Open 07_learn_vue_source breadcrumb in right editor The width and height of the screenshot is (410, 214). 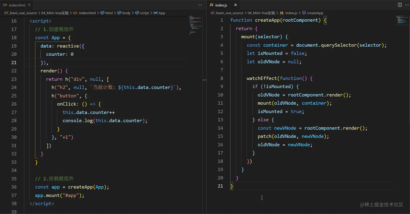click(227, 13)
